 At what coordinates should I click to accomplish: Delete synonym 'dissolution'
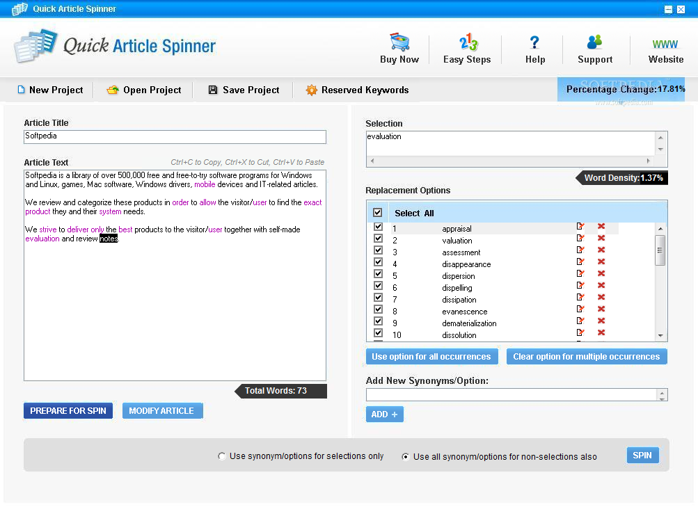point(601,332)
